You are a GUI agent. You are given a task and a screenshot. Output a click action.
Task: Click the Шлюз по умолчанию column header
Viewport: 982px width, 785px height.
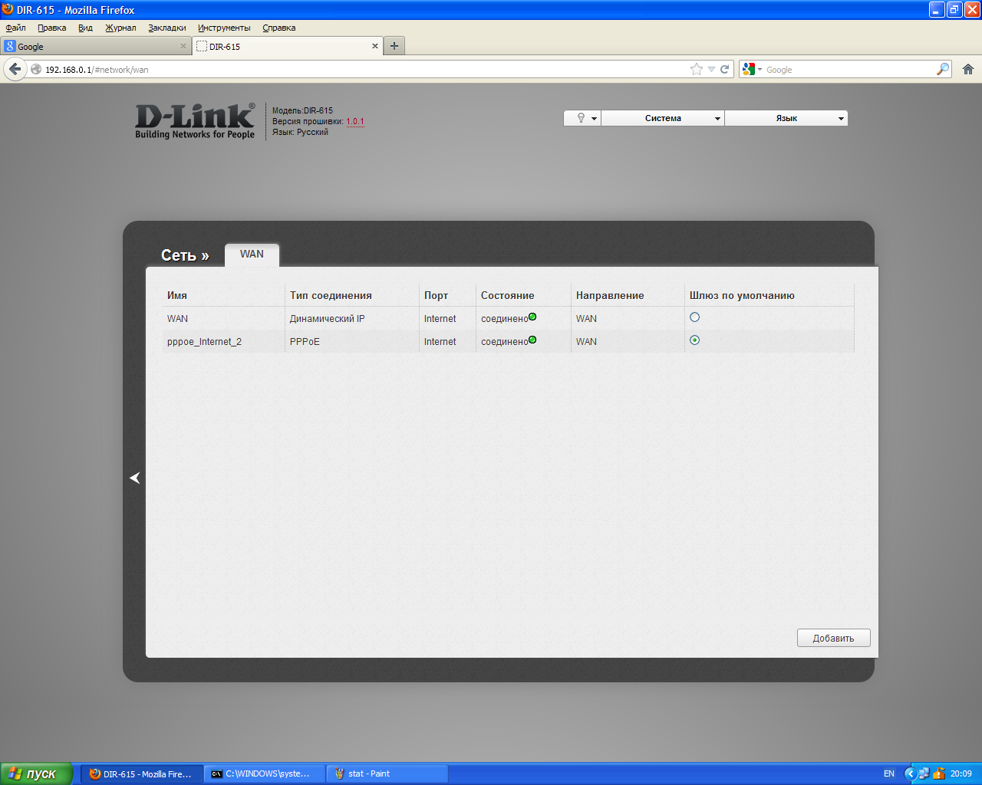[742, 295]
